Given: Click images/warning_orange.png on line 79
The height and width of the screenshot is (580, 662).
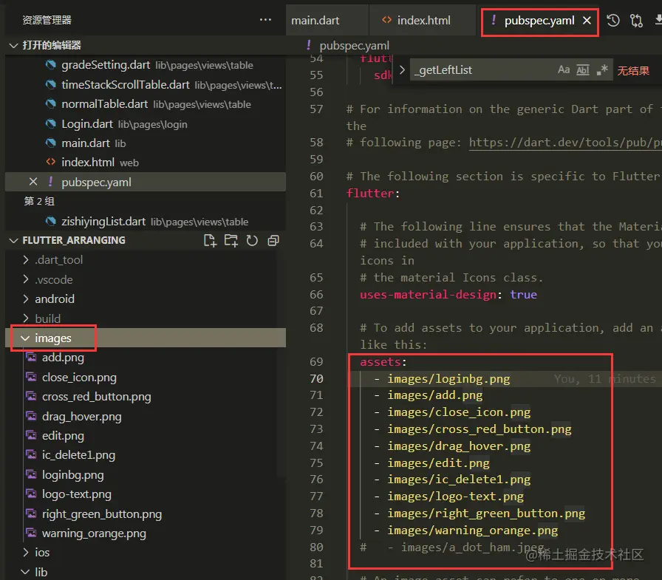Looking at the screenshot, I should (x=472, y=530).
